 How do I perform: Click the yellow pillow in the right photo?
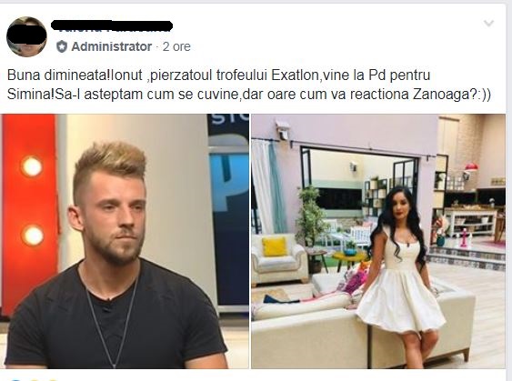point(275,246)
